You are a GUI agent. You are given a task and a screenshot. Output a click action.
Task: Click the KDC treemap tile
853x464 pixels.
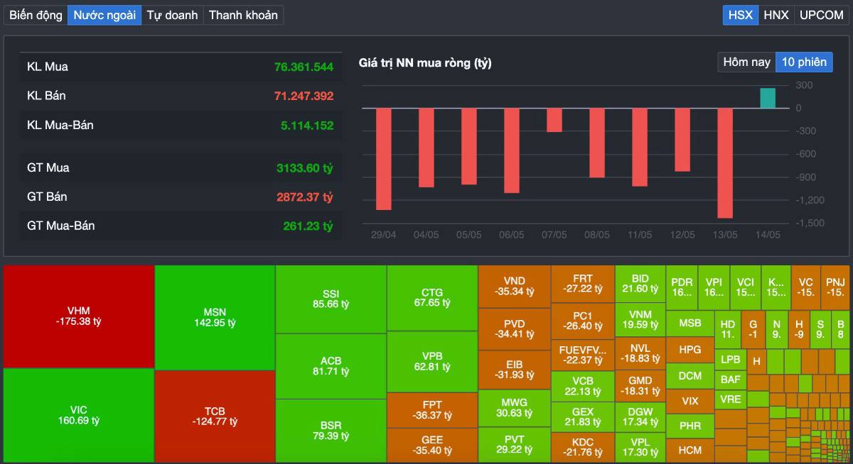[583, 447]
